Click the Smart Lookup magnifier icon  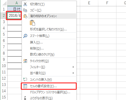25,36
